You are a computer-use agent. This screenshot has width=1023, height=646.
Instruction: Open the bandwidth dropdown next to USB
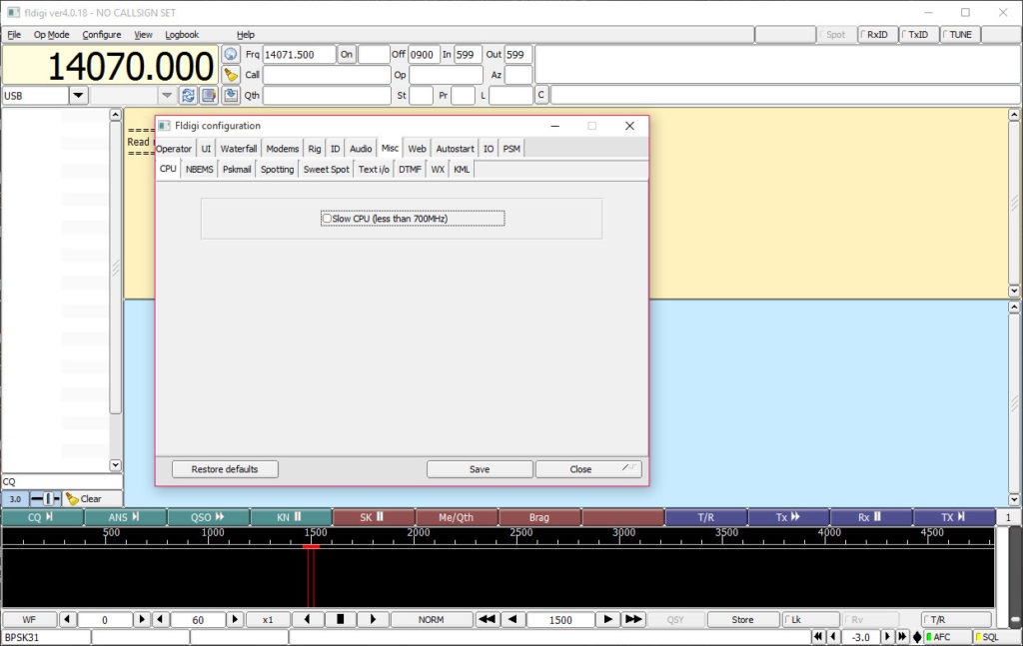tap(167, 95)
